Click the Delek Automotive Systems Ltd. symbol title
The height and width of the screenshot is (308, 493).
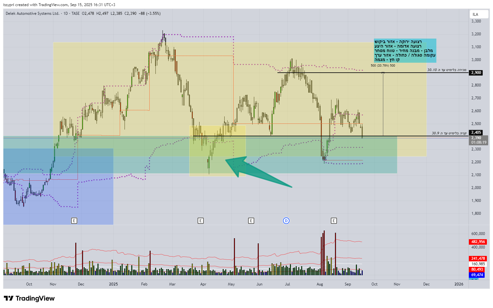(x=33, y=14)
